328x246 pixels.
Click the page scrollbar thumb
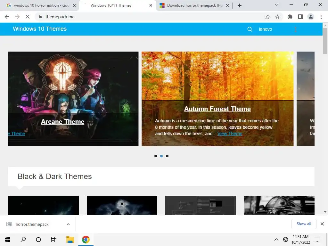pyautogui.click(x=325, y=41)
